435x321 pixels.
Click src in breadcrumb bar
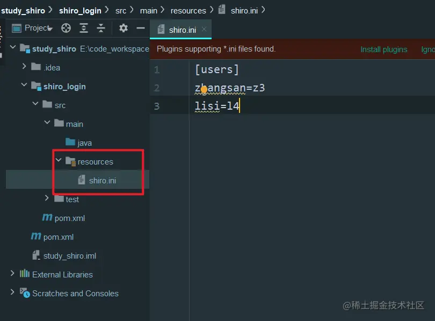pos(121,11)
